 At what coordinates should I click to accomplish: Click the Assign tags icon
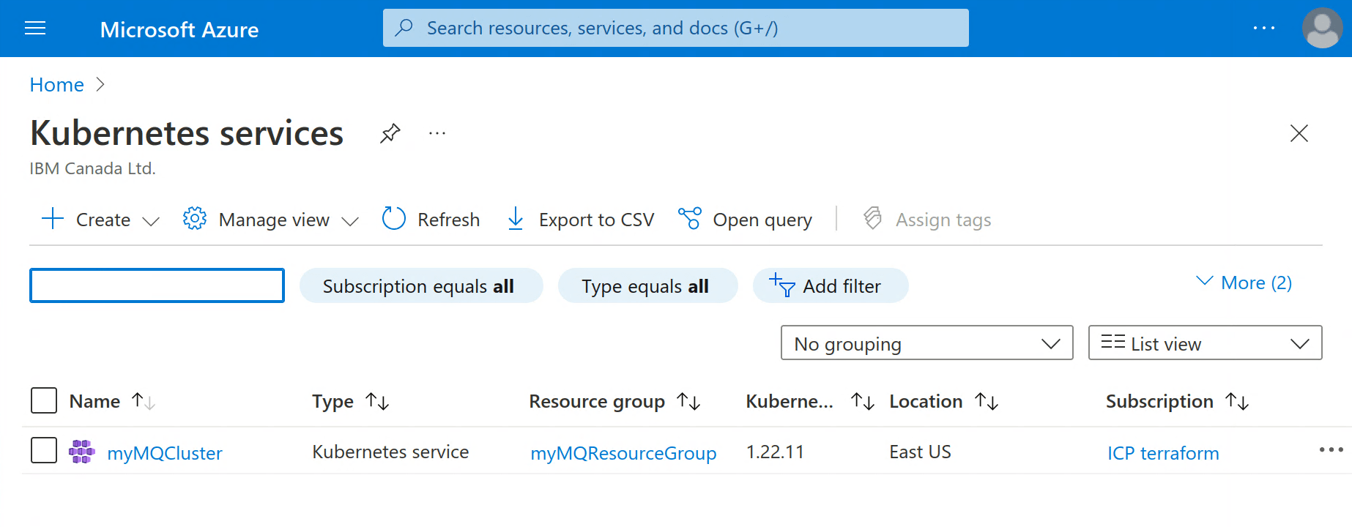coord(872,219)
